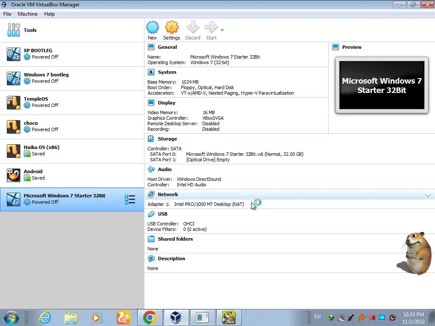Open Windows Explorer folder in taskbar
The image size is (435, 326).
tap(71, 318)
